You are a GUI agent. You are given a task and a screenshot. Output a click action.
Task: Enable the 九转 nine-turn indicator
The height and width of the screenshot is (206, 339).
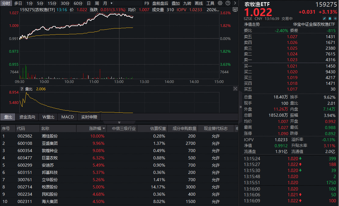187,3
